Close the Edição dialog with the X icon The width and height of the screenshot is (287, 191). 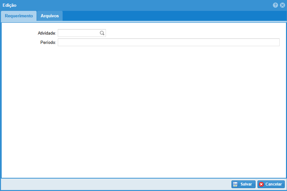pyautogui.click(x=282, y=5)
